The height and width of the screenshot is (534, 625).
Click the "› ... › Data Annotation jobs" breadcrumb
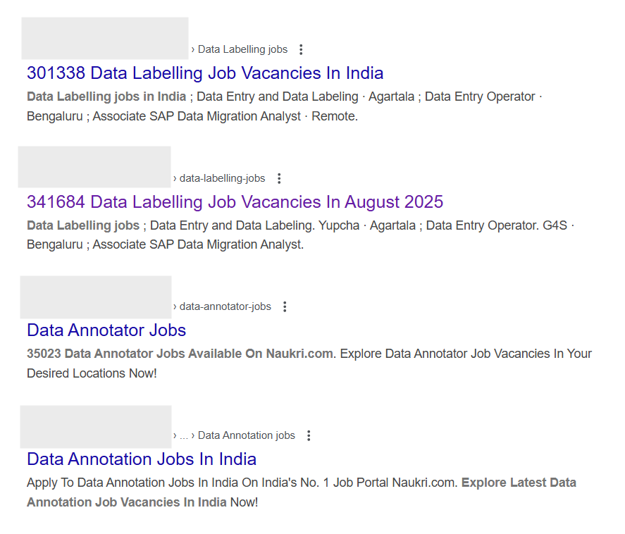(234, 435)
